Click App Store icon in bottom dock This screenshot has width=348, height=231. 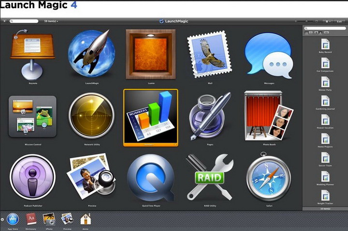[x=13, y=219]
